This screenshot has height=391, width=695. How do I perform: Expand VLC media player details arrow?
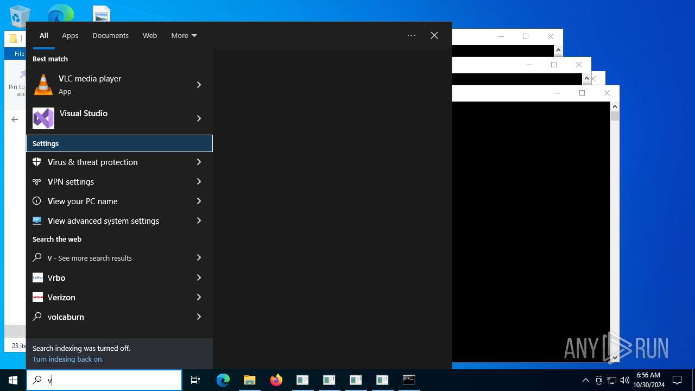pyautogui.click(x=199, y=85)
